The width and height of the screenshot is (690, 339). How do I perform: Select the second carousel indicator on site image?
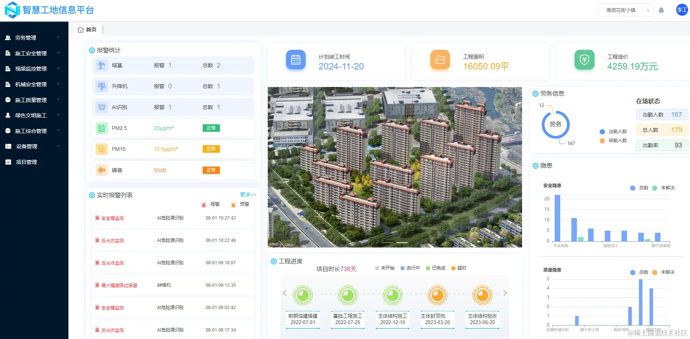[x=402, y=243]
